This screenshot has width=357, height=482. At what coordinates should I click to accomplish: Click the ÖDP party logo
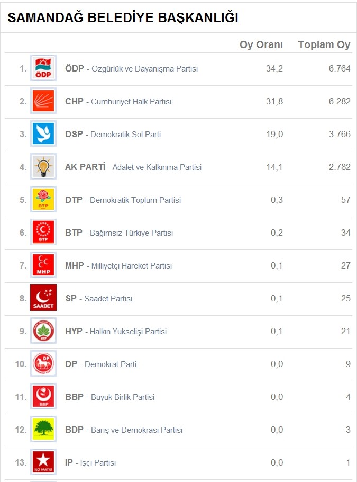coord(43,68)
